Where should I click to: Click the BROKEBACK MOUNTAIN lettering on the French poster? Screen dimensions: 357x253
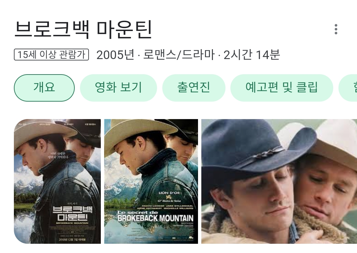(x=155, y=218)
